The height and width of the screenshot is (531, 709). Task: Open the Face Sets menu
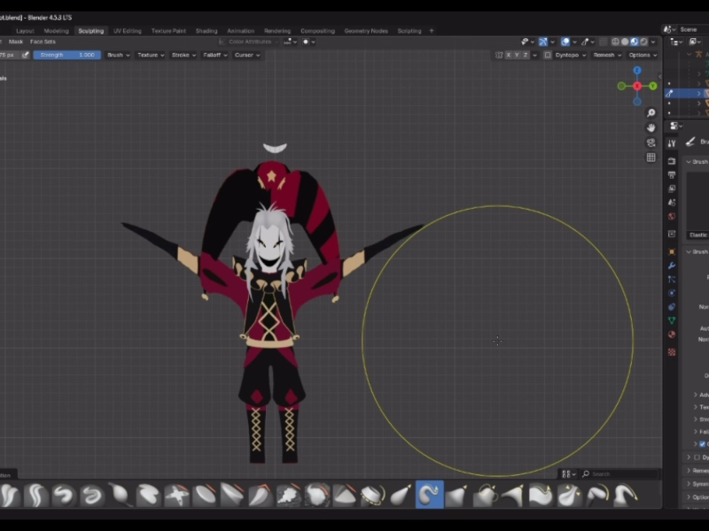[x=43, y=42]
